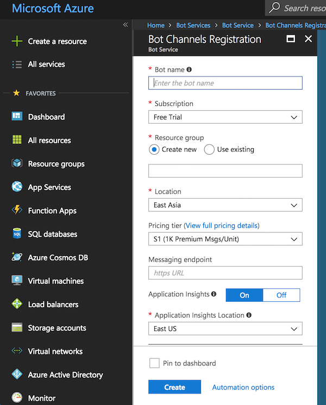Open the SQL databases icon

[17, 233]
